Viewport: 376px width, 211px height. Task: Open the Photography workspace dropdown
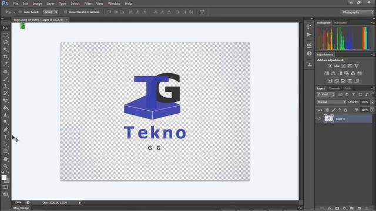click(x=358, y=12)
